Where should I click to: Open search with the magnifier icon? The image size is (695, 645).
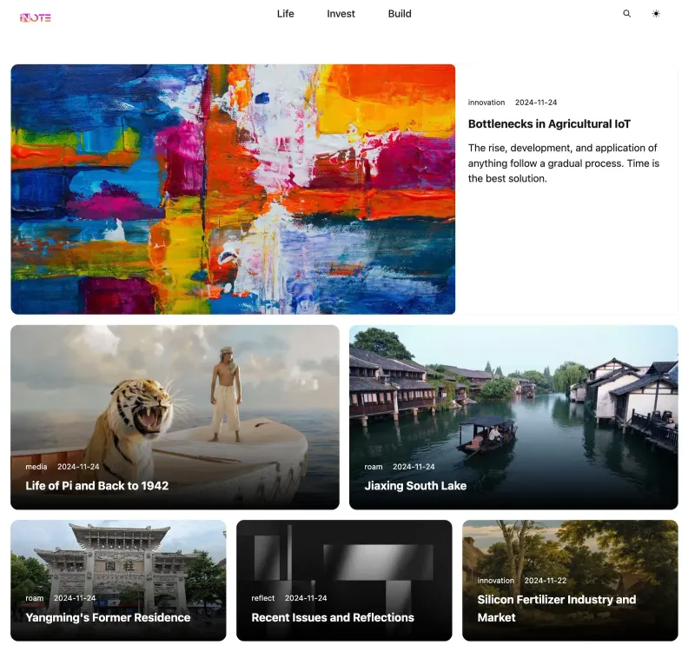click(x=627, y=14)
